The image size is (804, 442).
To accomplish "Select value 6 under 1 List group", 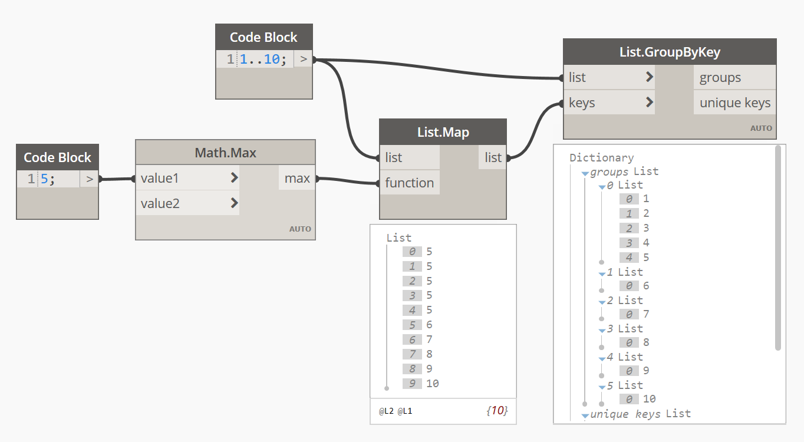I will point(646,286).
